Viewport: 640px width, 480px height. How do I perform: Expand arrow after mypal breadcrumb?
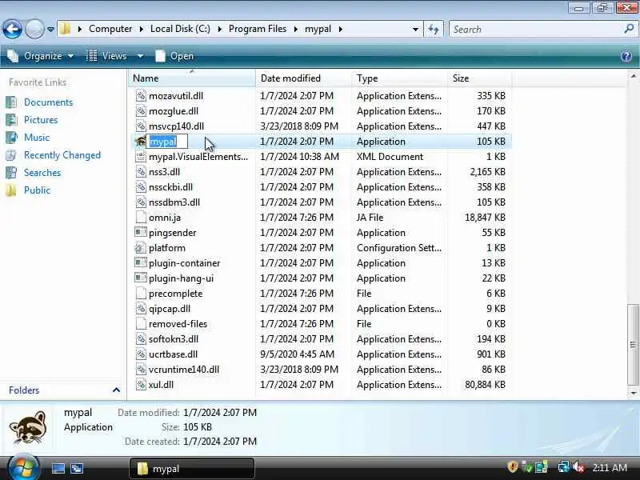point(340,30)
